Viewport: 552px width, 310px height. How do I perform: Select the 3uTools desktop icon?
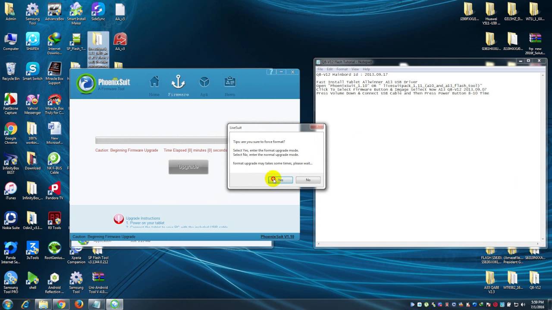click(x=32, y=250)
